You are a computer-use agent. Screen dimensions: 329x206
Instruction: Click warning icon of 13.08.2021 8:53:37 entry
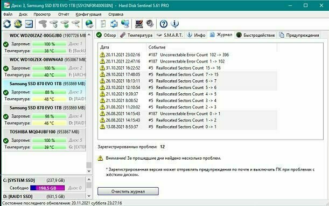(102, 127)
